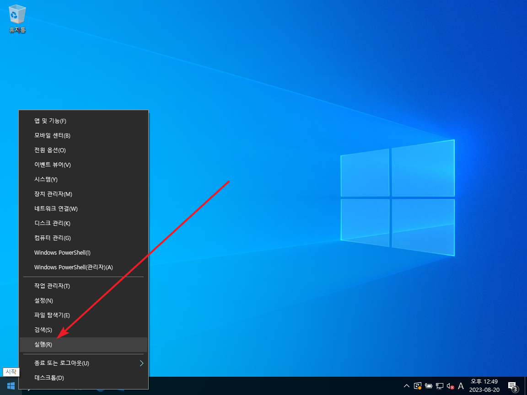The height and width of the screenshot is (395, 527).
Task: Launch 이벤트 뷰어(V)
Action: pyautogui.click(x=83, y=165)
